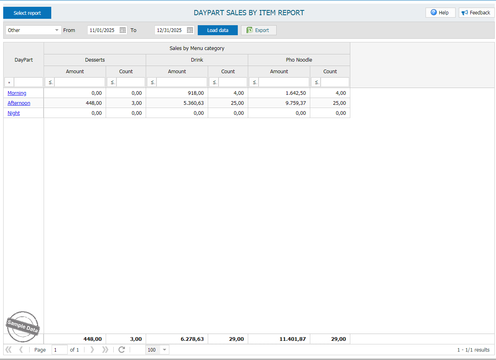Open the To date calendar picker
Image resolution: width=496 pixels, height=360 pixels.
pos(190,30)
